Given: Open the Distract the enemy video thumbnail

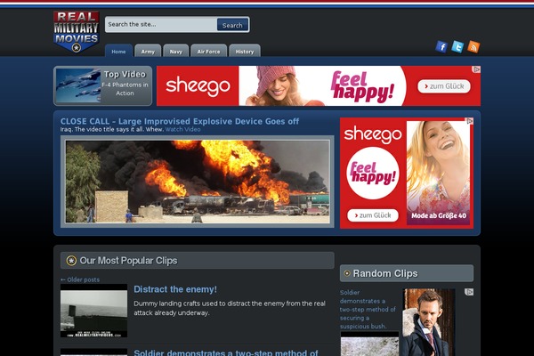Looking at the screenshot, I should pos(93,311).
